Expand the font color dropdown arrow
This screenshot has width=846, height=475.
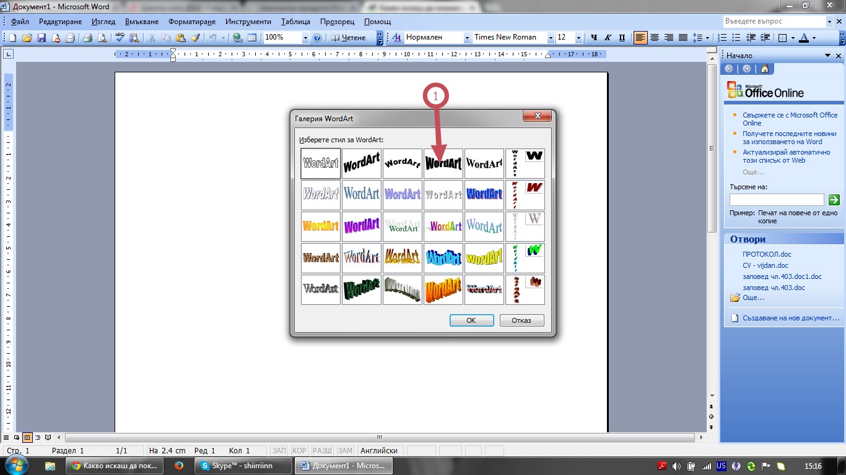tap(814, 38)
